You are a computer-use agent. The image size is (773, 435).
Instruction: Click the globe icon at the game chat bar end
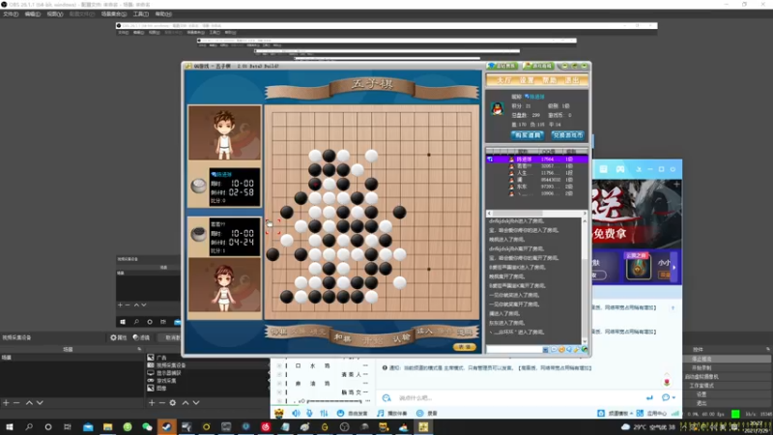585,349
